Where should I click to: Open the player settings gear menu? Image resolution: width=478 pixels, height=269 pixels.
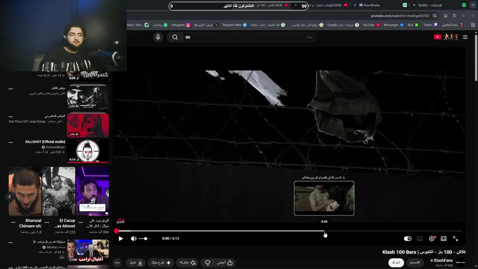pyautogui.click(x=432, y=238)
